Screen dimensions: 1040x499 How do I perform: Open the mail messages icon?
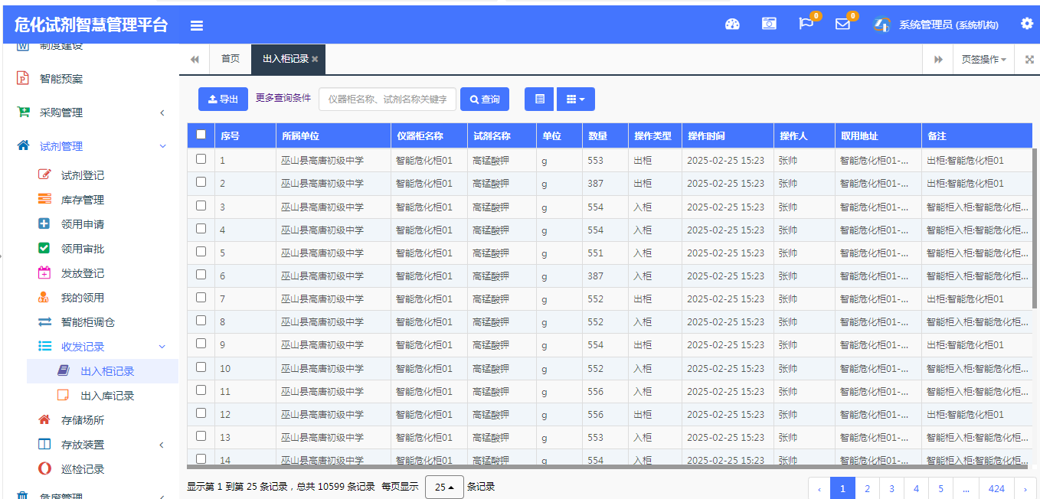(842, 24)
